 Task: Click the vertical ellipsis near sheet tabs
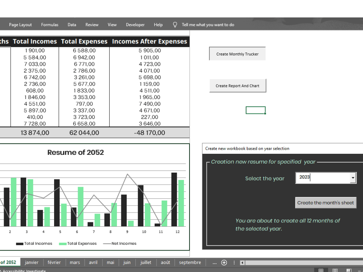click(234, 262)
